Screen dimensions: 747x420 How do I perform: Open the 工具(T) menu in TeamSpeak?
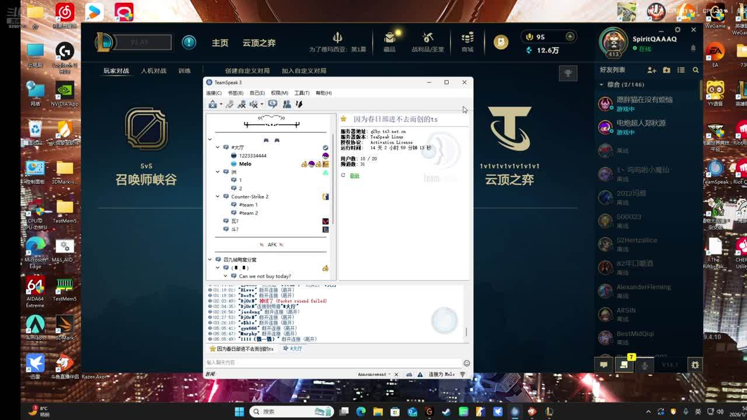click(x=302, y=93)
